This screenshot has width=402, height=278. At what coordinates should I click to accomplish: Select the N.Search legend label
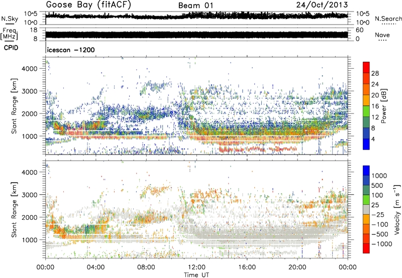(388, 19)
